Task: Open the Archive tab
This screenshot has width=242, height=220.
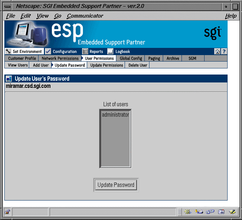Action: click(x=173, y=58)
